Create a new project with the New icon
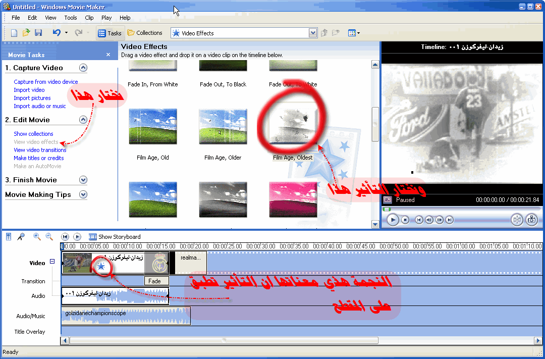The width and height of the screenshot is (545, 359). point(14,33)
